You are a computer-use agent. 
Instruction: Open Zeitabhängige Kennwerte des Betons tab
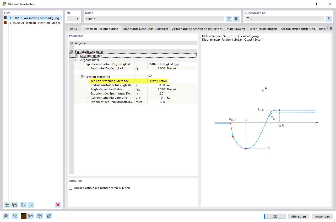tap(197, 29)
